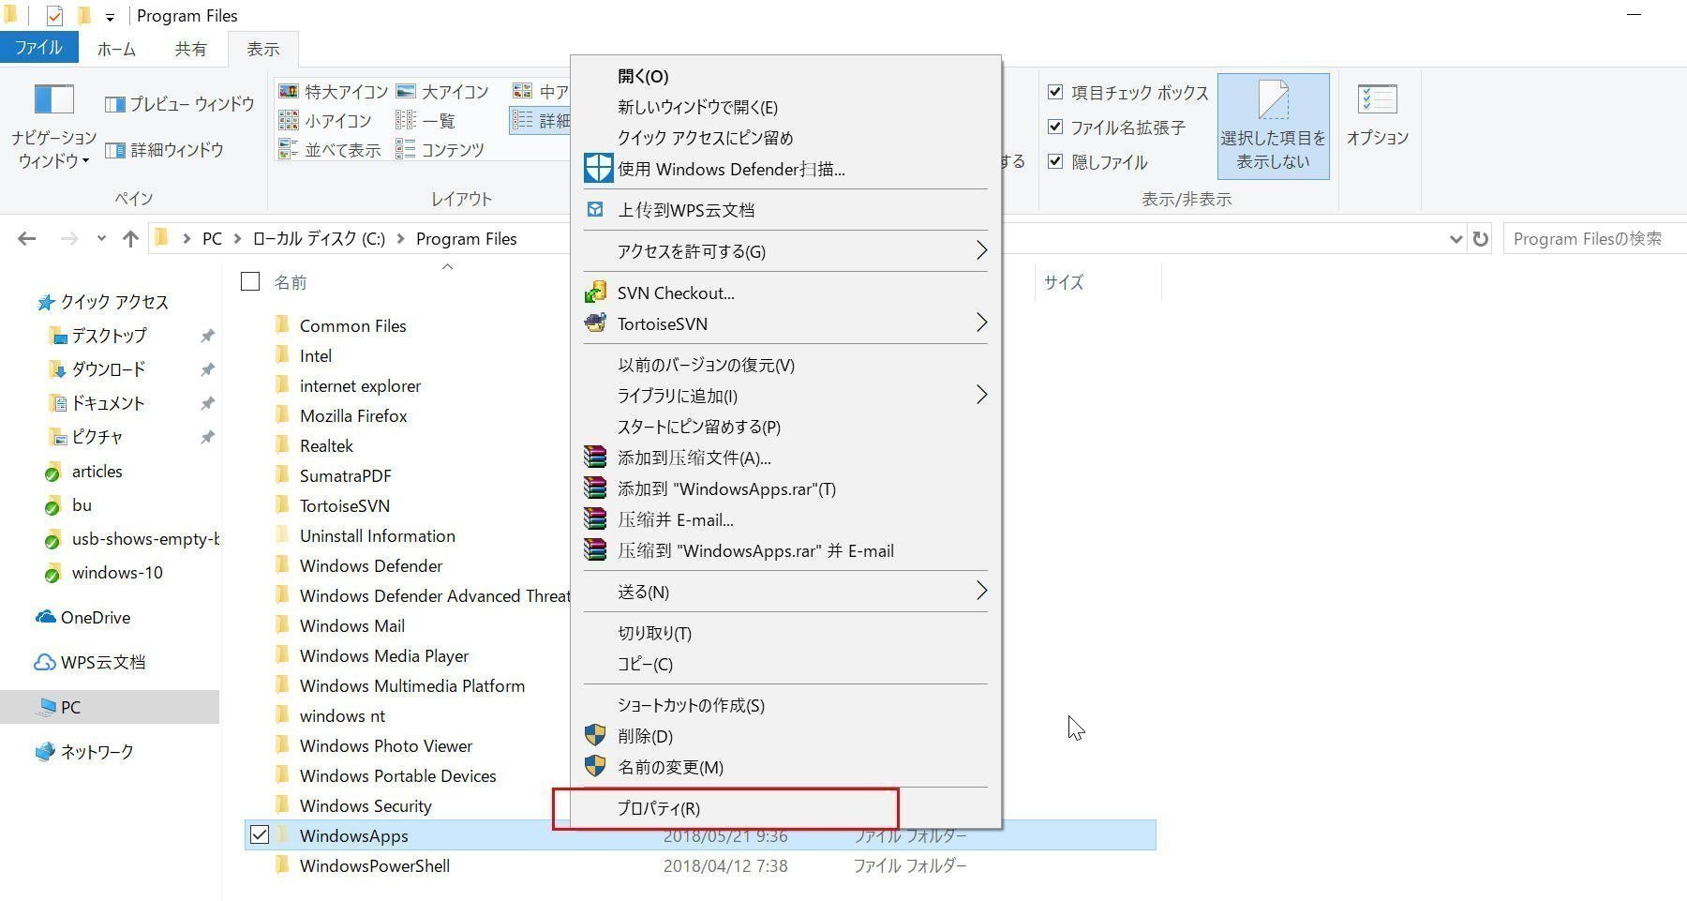Go back with the left arrow
Viewport: 1687px width, 901px height.
coord(27,239)
